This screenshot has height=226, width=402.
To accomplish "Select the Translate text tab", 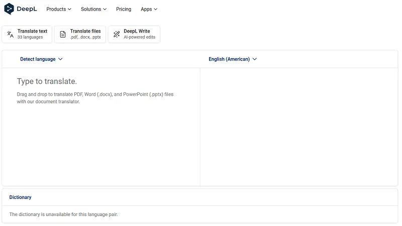I will pos(27,34).
